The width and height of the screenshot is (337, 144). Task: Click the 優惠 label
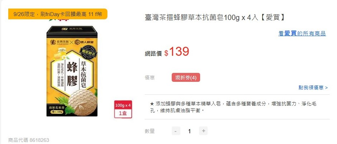(149, 78)
